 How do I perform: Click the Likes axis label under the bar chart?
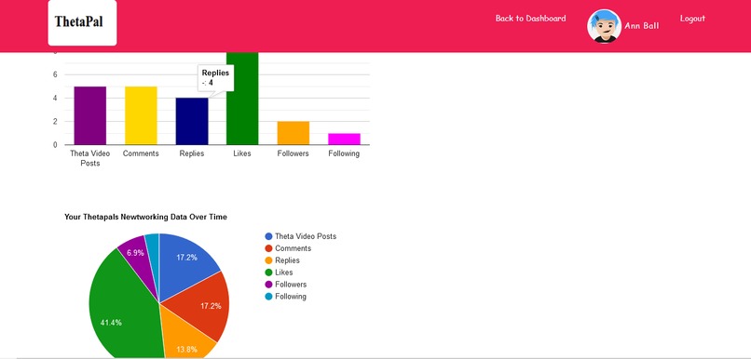click(242, 153)
